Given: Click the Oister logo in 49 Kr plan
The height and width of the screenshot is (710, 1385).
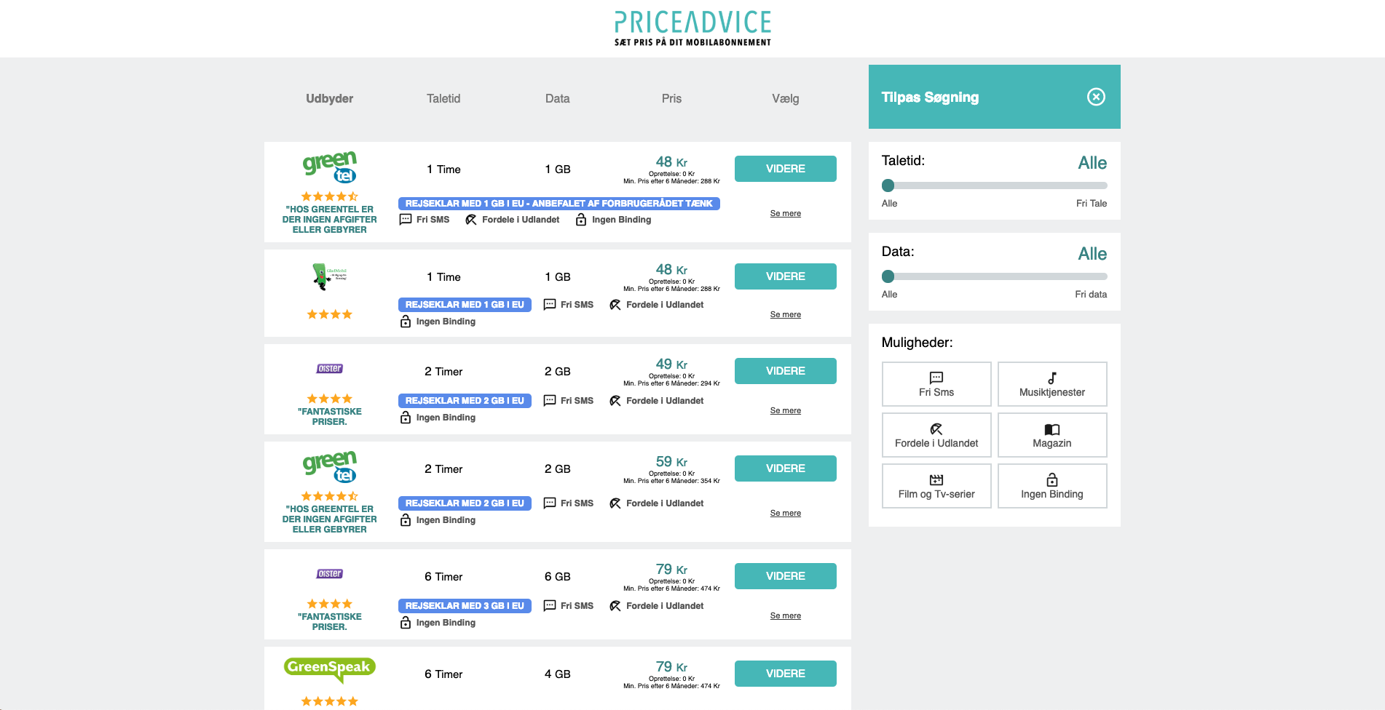Looking at the screenshot, I should coord(330,369).
